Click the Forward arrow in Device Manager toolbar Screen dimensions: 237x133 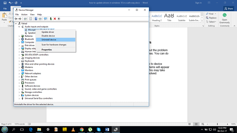click(20, 19)
